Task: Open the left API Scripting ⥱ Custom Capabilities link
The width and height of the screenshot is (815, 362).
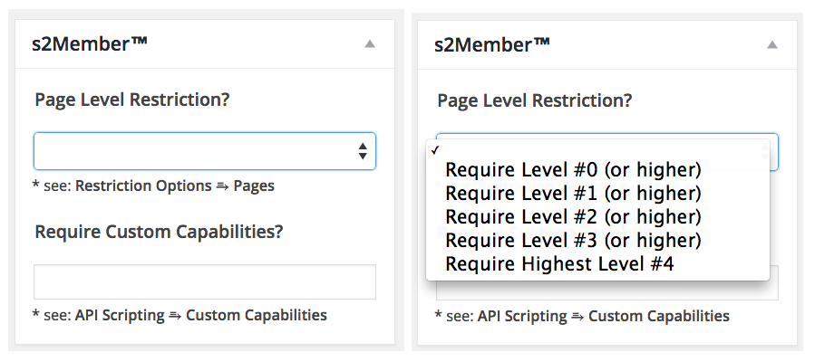Action: point(201,315)
